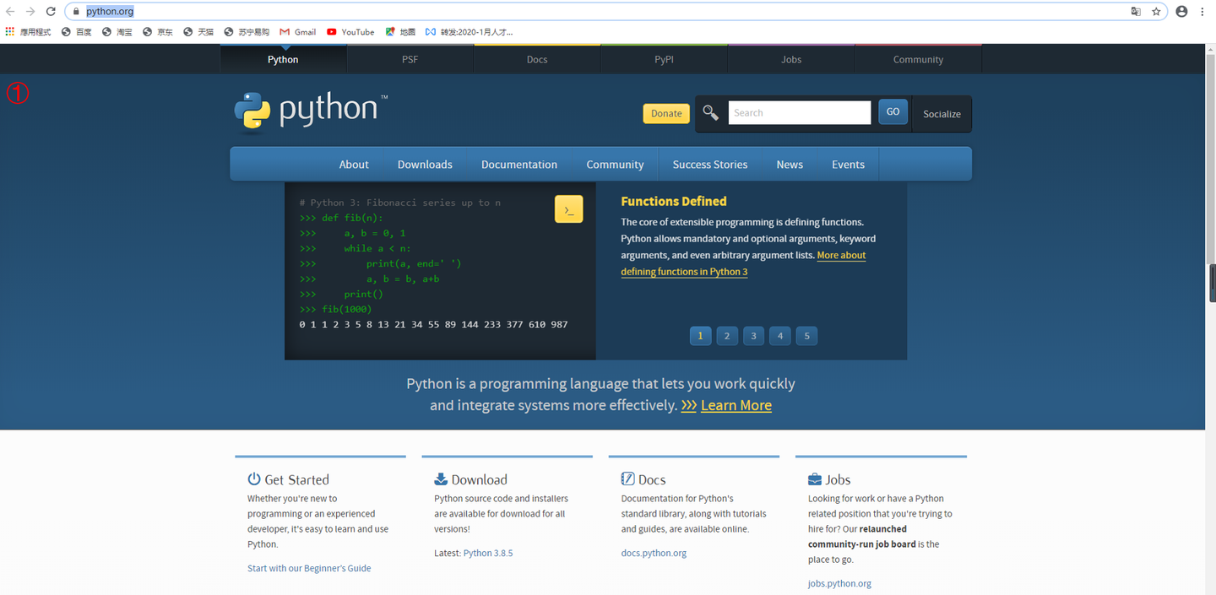
Task: Open the Chrome three-dot menu
Action: tap(1202, 12)
